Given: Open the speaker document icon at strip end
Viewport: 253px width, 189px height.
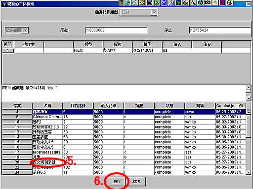Looking at the screenshot, I should coord(230,2).
